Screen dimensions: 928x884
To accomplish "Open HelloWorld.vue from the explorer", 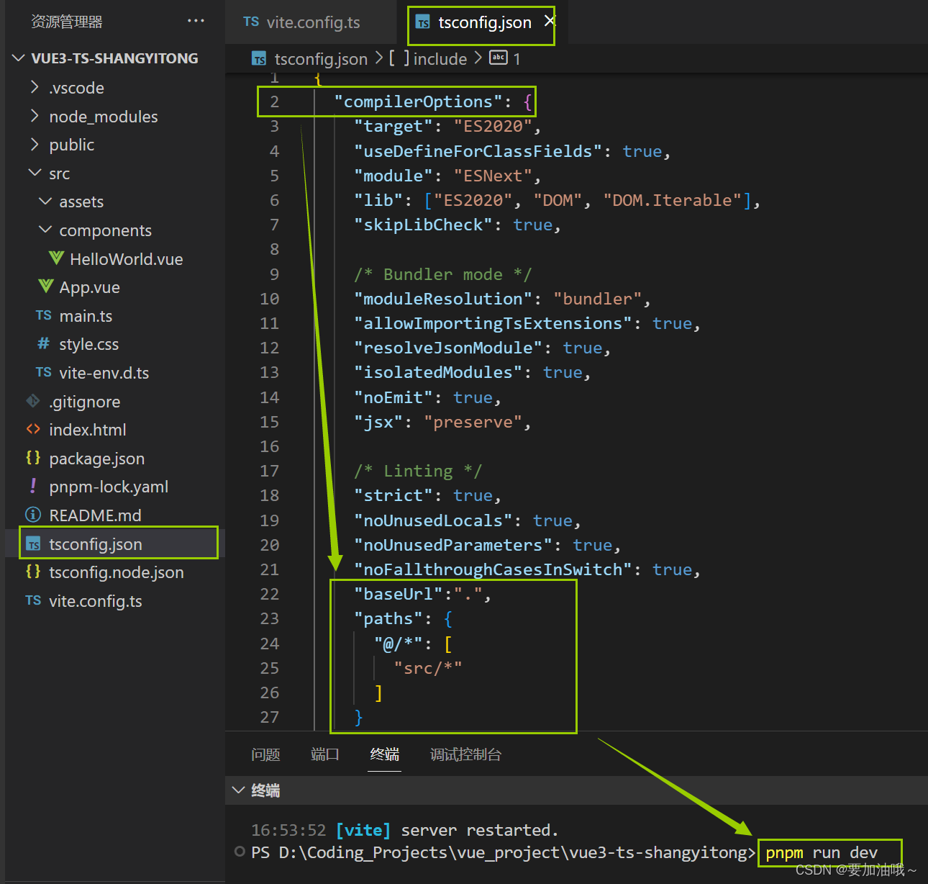I will [127, 258].
